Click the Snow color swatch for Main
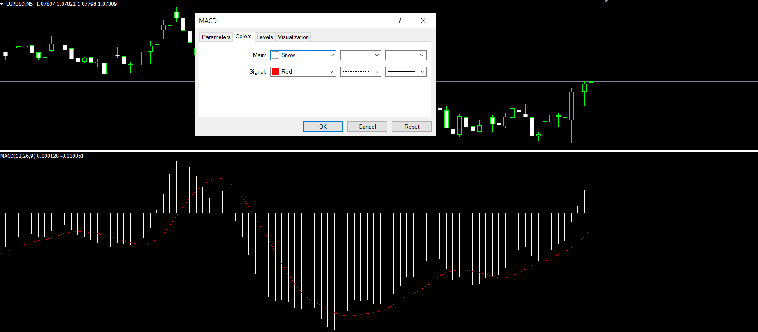 click(x=276, y=55)
